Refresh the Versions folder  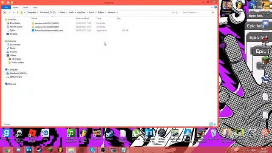click(177, 12)
